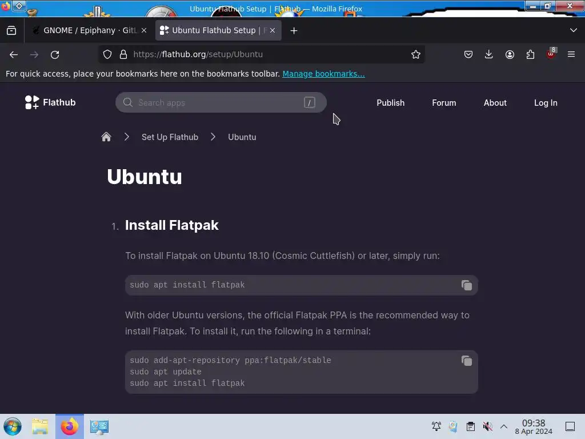Click the forward navigation arrow
Viewport: 585px width, 439px height.
pyautogui.click(x=34, y=54)
